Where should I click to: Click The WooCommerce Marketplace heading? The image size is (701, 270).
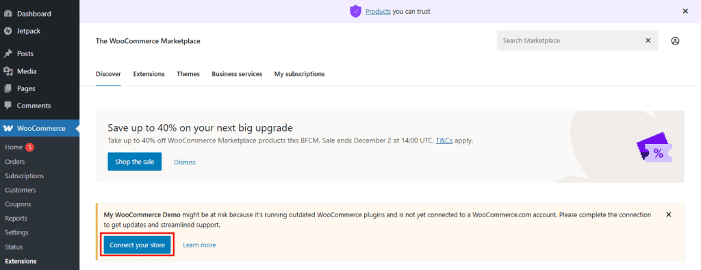pyautogui.click(x=148, y=41)
